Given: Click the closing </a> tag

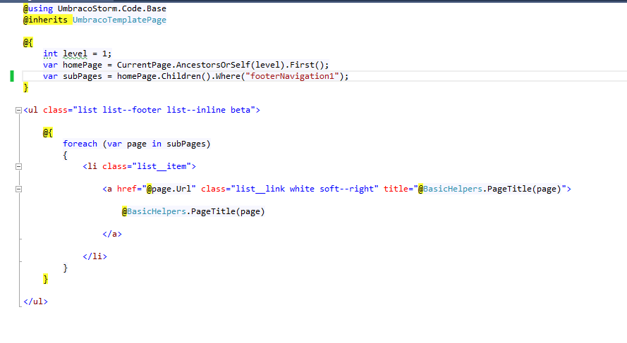Looking at the screenshot, I should 112,234.
